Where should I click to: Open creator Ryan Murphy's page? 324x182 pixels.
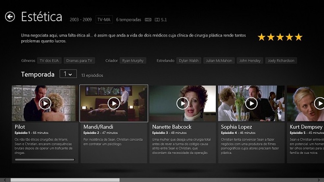[x=133, y=61]
